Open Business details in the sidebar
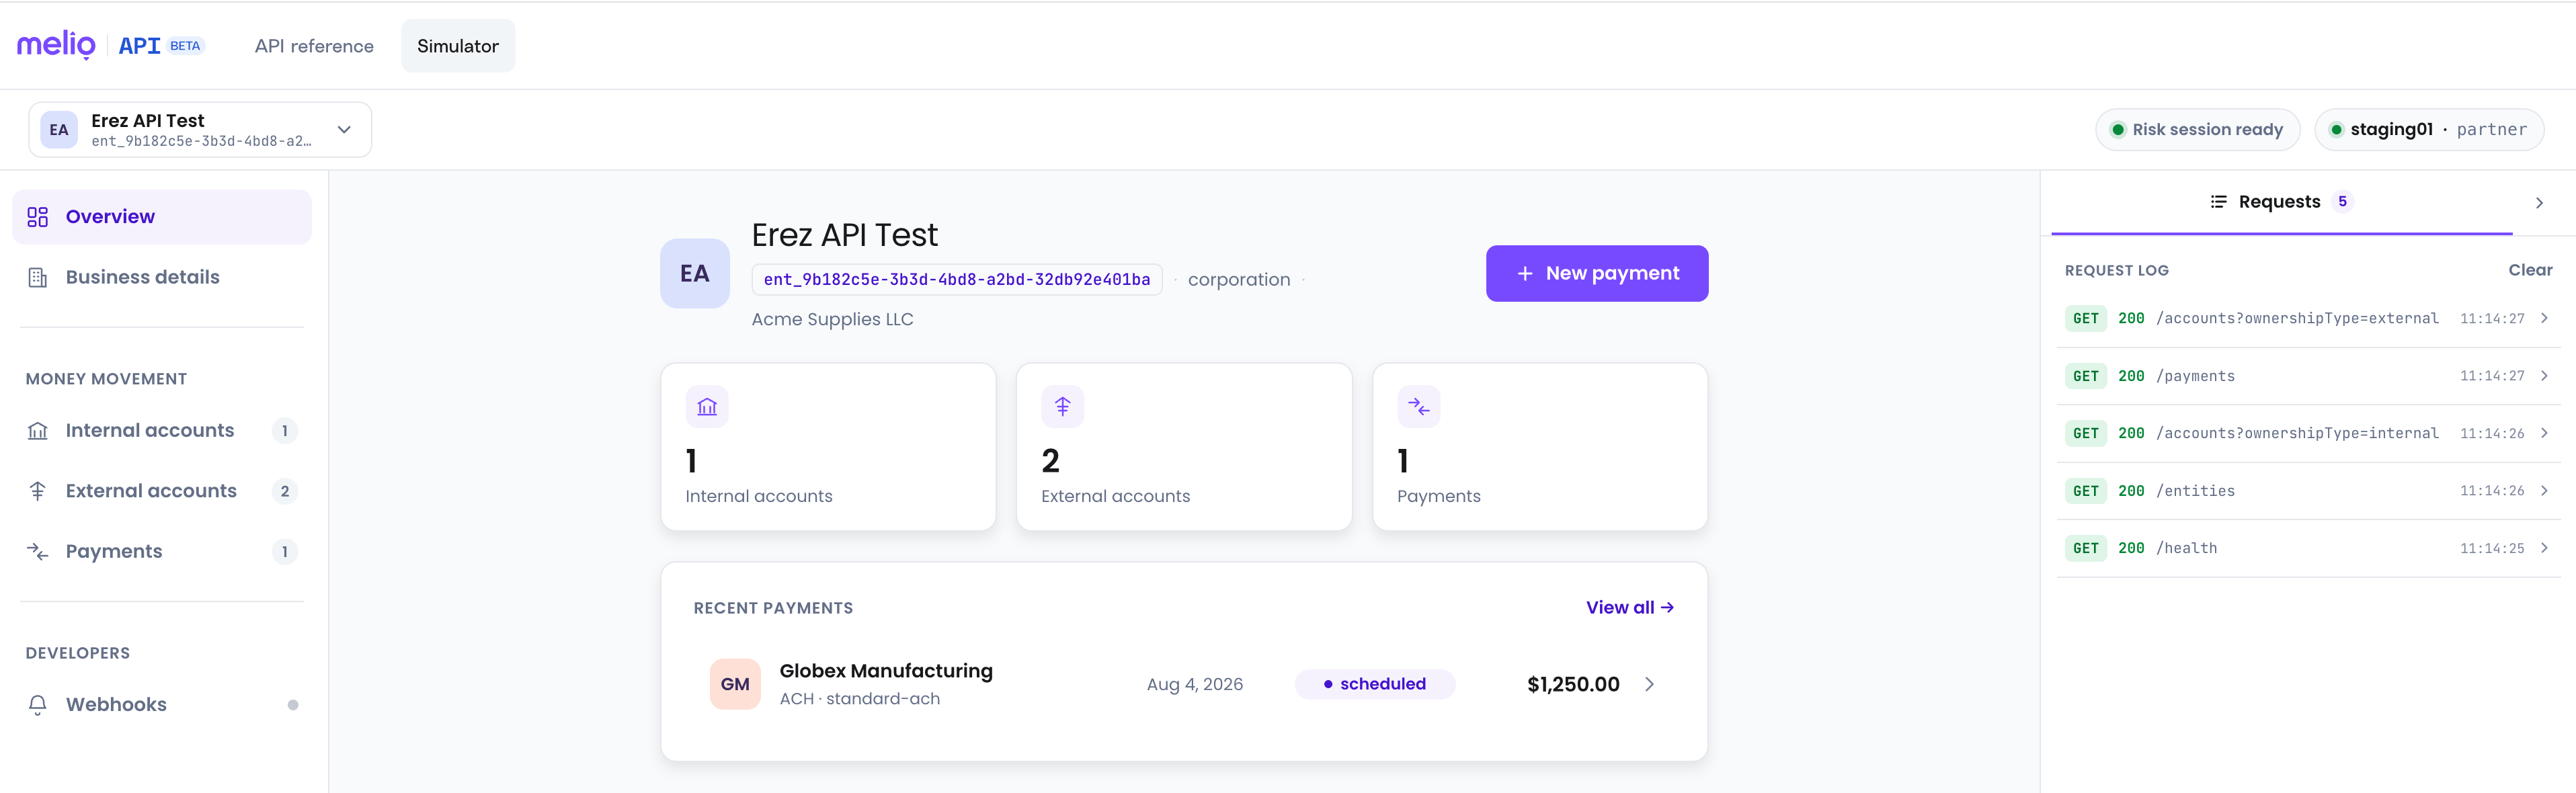The width and height of the screenshot is (2576, 793). pos(162,277)
